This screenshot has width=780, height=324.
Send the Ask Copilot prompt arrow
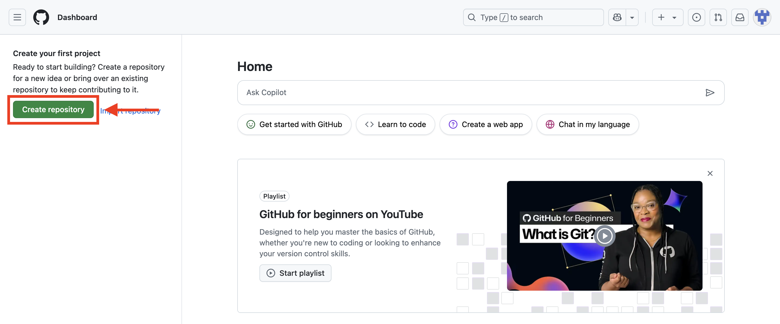tap(710, 93)
